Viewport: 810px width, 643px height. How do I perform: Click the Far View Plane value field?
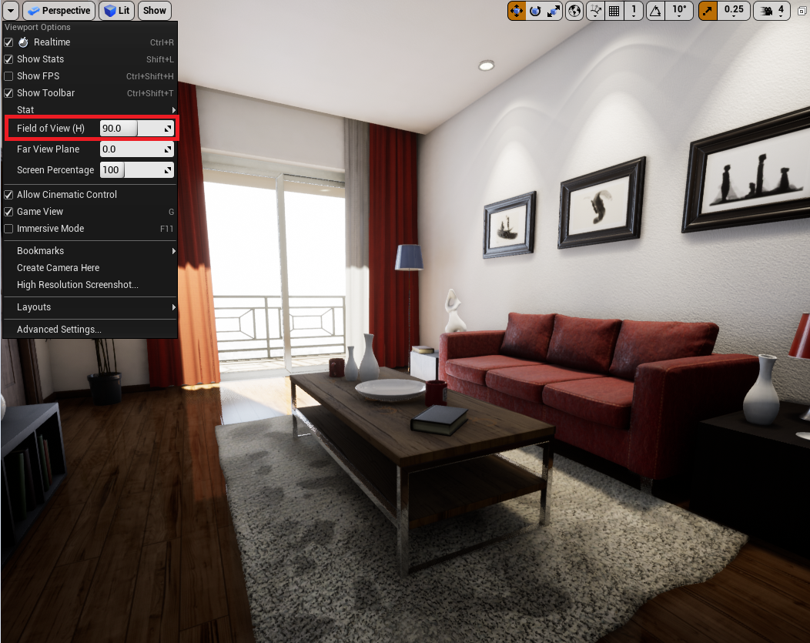click(136, 149)
